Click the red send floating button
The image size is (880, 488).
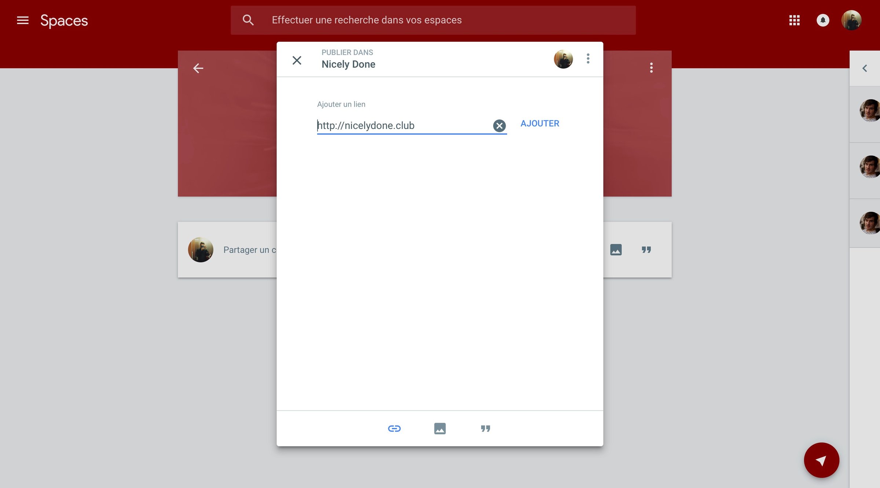(x=821, y=460)
